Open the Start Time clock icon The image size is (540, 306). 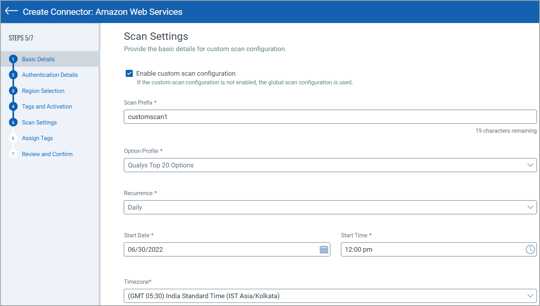pos(530,249)
